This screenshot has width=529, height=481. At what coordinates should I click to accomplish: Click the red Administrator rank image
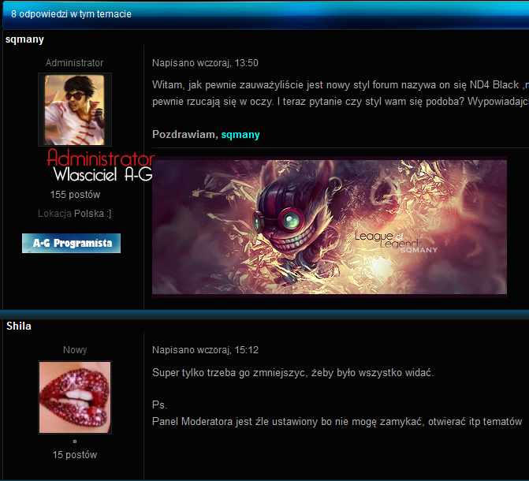tap(100, 158)
